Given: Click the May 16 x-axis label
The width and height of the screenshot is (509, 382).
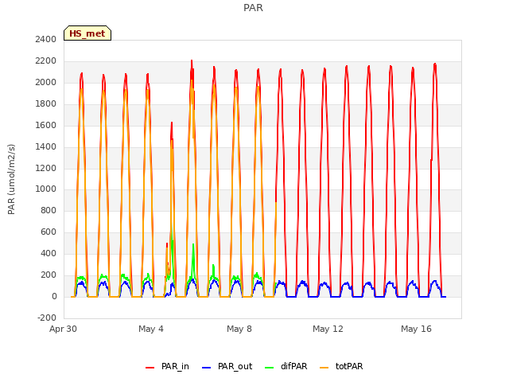Looking at the screenshot, I should click(416, 329).
